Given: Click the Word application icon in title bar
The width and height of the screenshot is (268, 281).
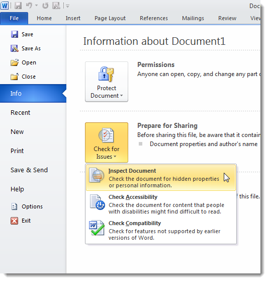Looking at the screenshot, I should tap(5, 6).
